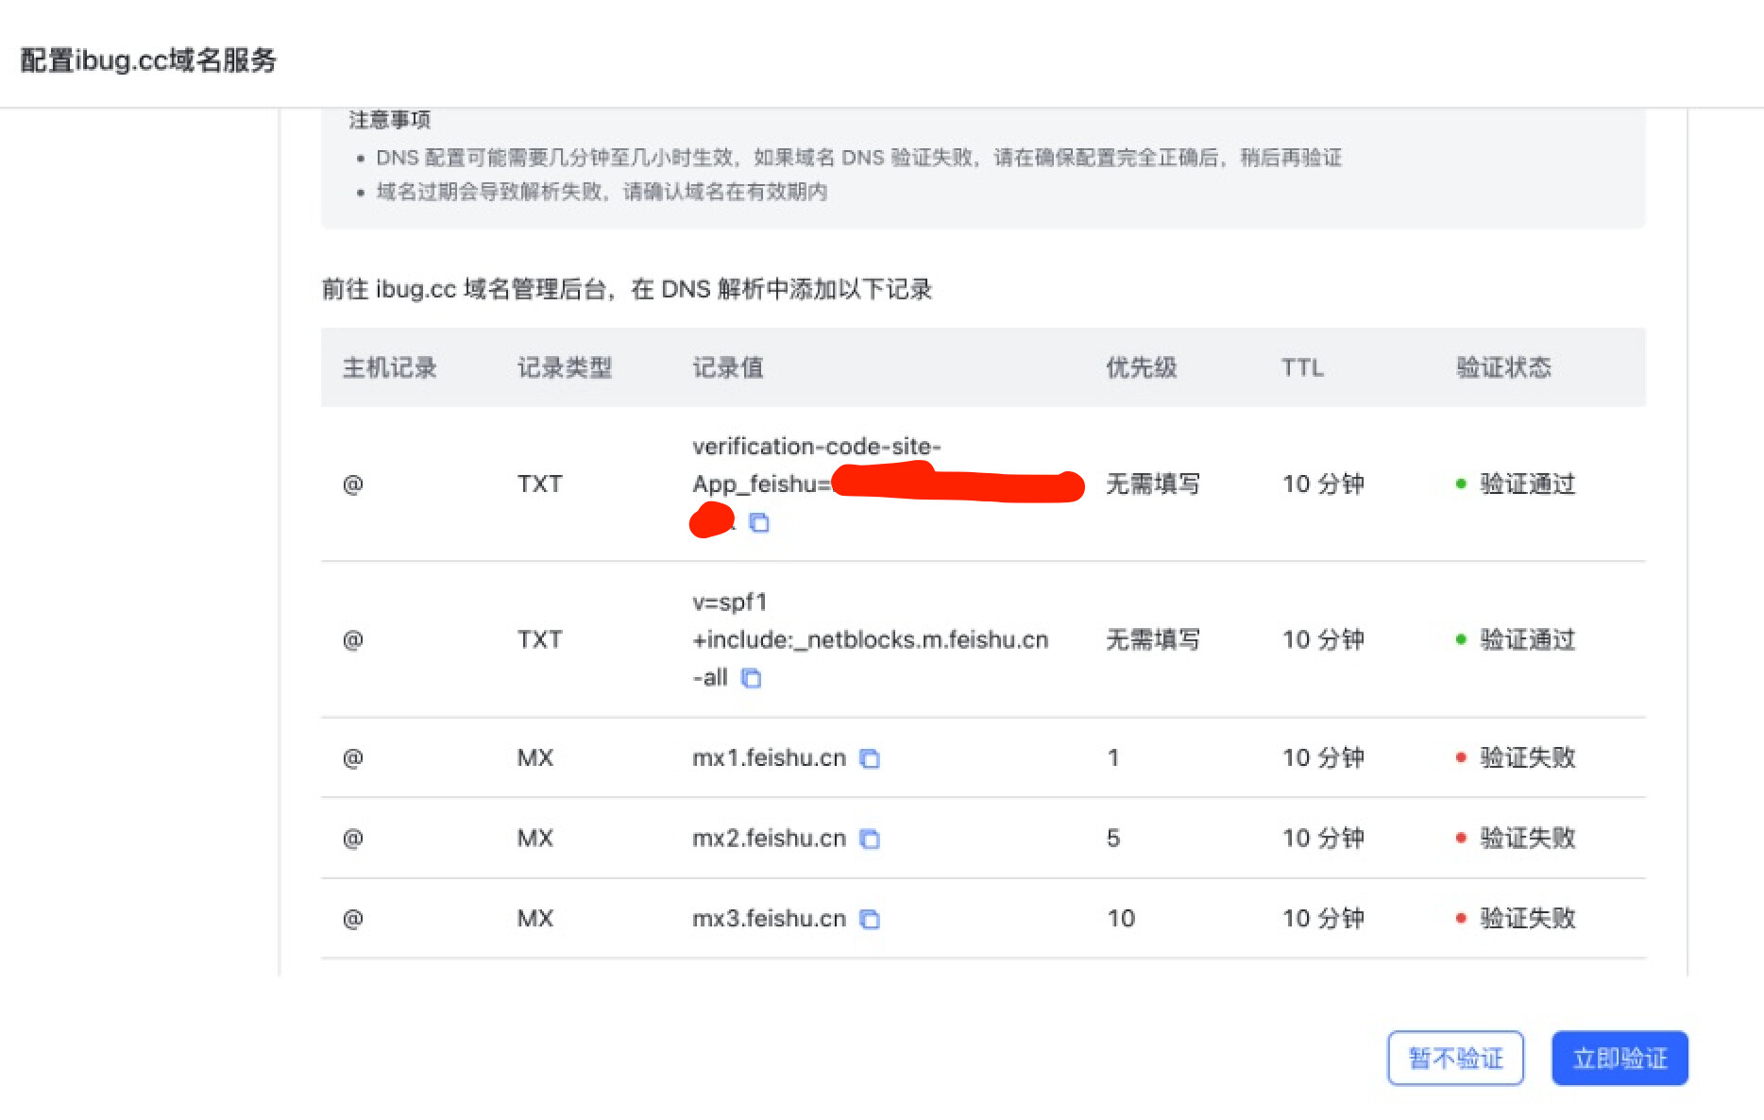Image resolution: width=1764 pixels, height=1120 pixels.
Task: Click the +include:_netblocks.m.feishu.cn text
Action: click(870, 640)
